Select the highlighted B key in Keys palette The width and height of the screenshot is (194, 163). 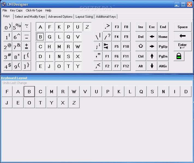tap(40, 37)
